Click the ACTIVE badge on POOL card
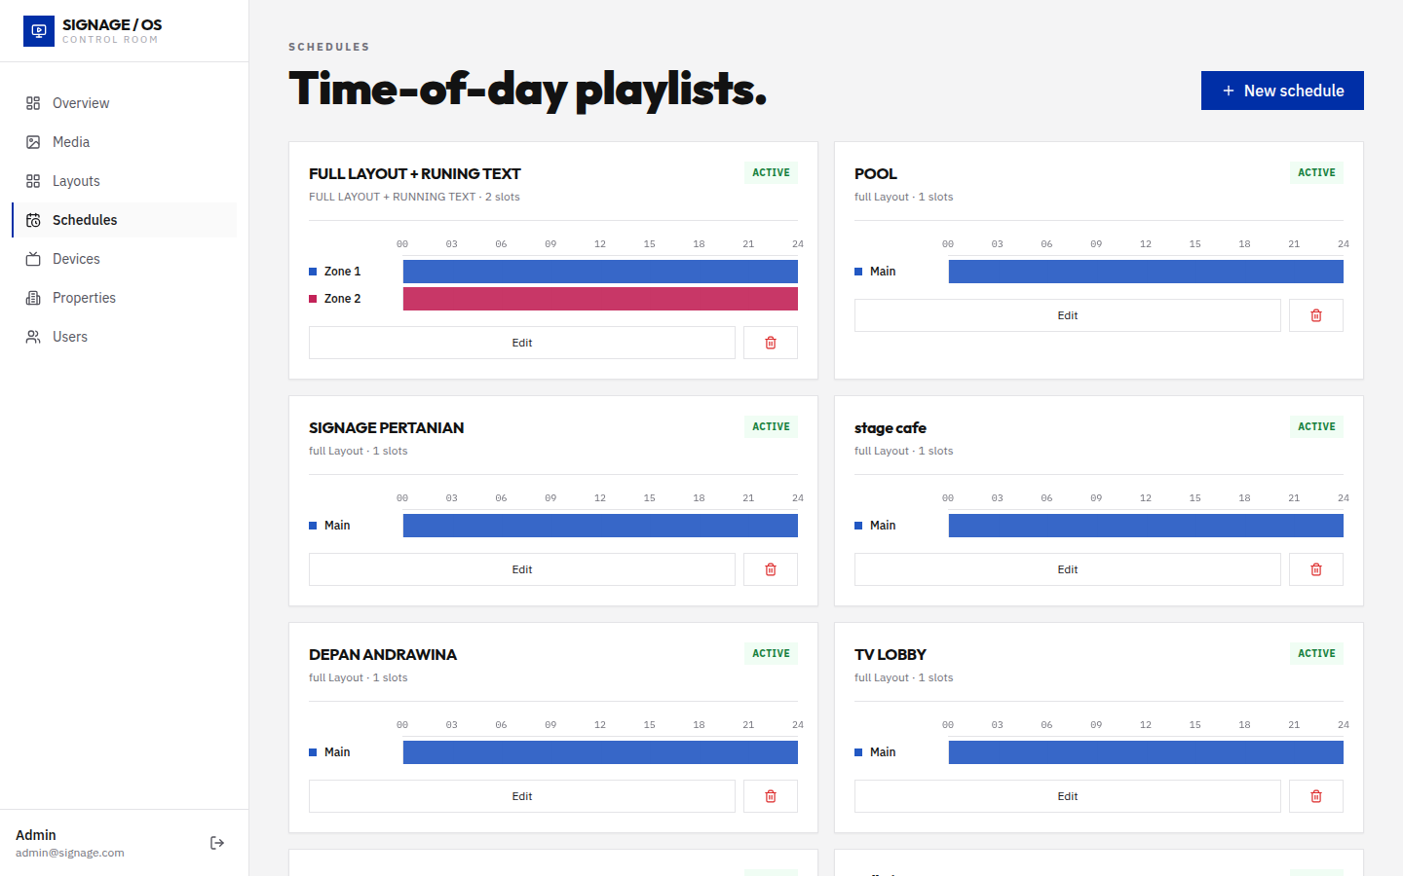Screen dimensions: 1403x876 point(1316,172)
